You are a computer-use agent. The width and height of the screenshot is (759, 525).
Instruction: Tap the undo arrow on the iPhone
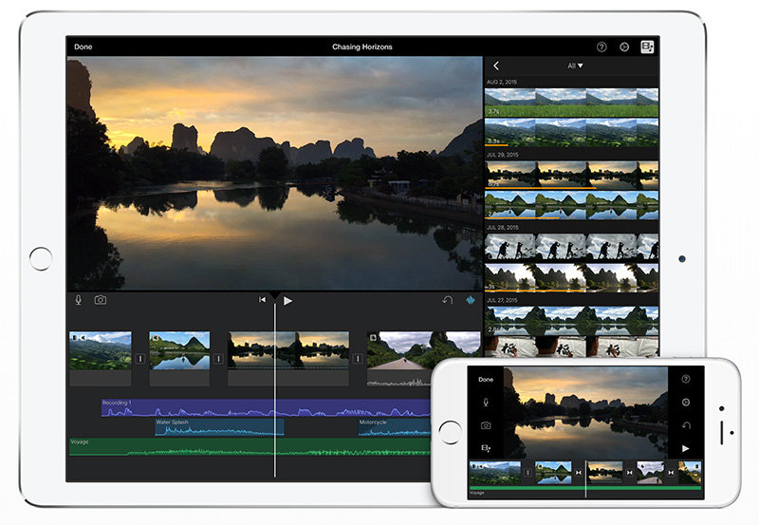pyautogui.click(x=686, y=424)
